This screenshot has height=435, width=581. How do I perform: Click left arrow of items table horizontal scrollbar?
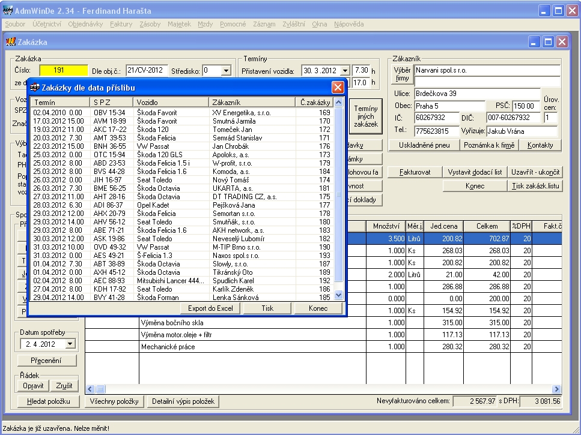point(91,389)
